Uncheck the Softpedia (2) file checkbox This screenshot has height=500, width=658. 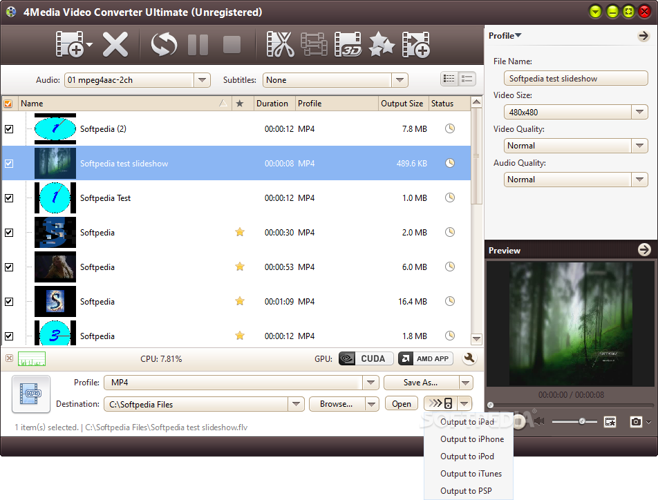(9, 128)
